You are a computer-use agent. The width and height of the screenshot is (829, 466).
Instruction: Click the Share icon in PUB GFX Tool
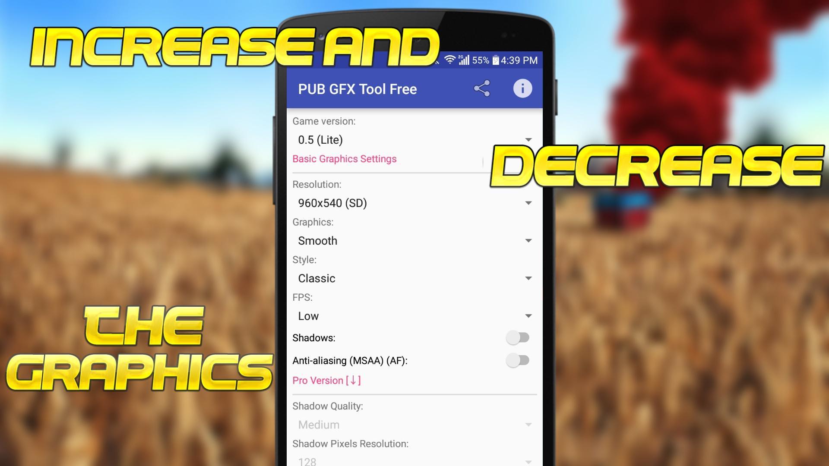click(x=482, y=89)
